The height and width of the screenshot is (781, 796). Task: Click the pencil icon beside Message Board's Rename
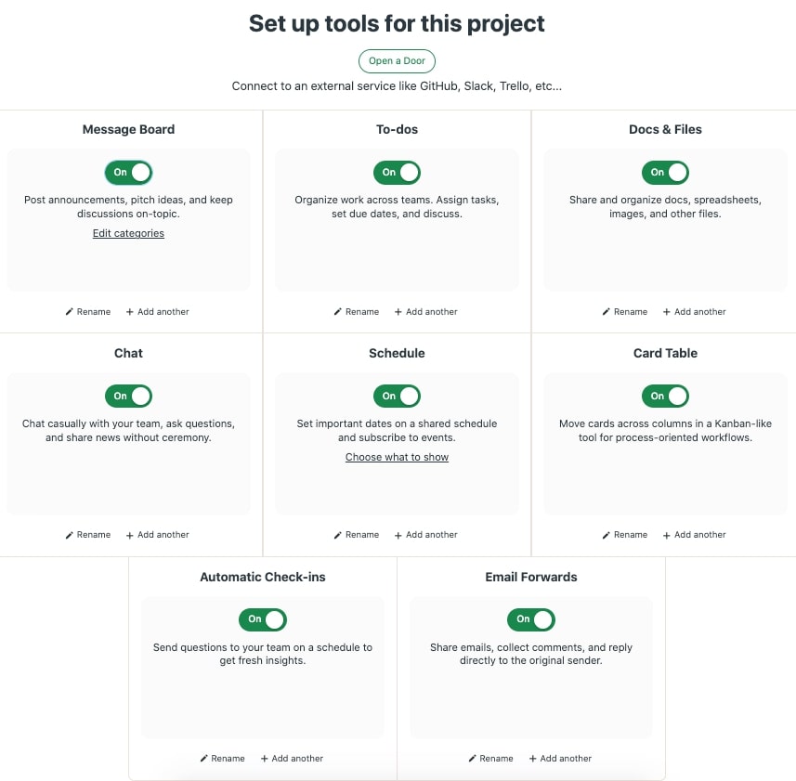coord(68,312)
